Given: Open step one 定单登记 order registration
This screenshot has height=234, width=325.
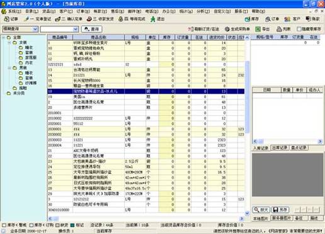Looking at the screenshot, I should (x=38, y=19).
